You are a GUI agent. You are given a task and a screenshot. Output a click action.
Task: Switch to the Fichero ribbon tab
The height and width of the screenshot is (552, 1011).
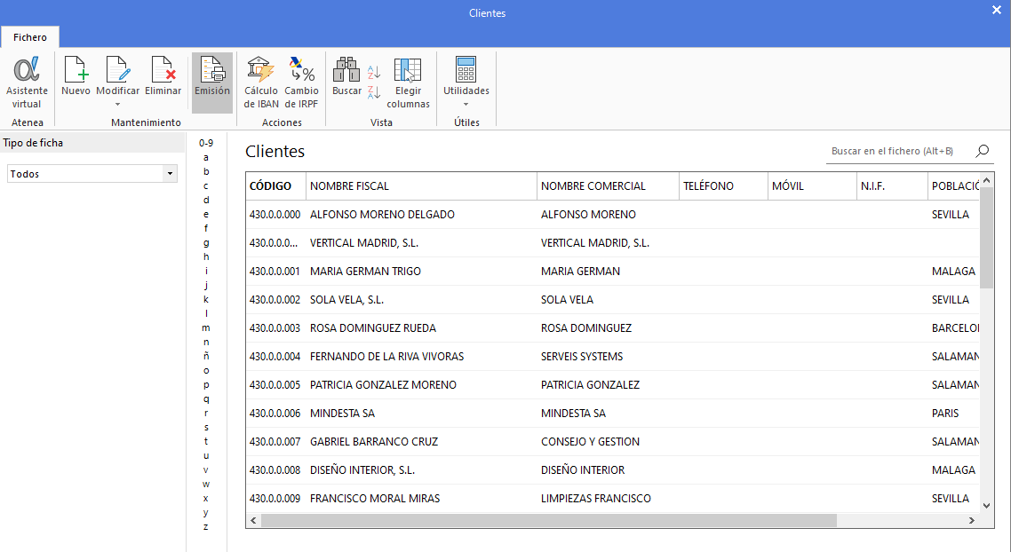pyautogui.click(x=30, y=37)
